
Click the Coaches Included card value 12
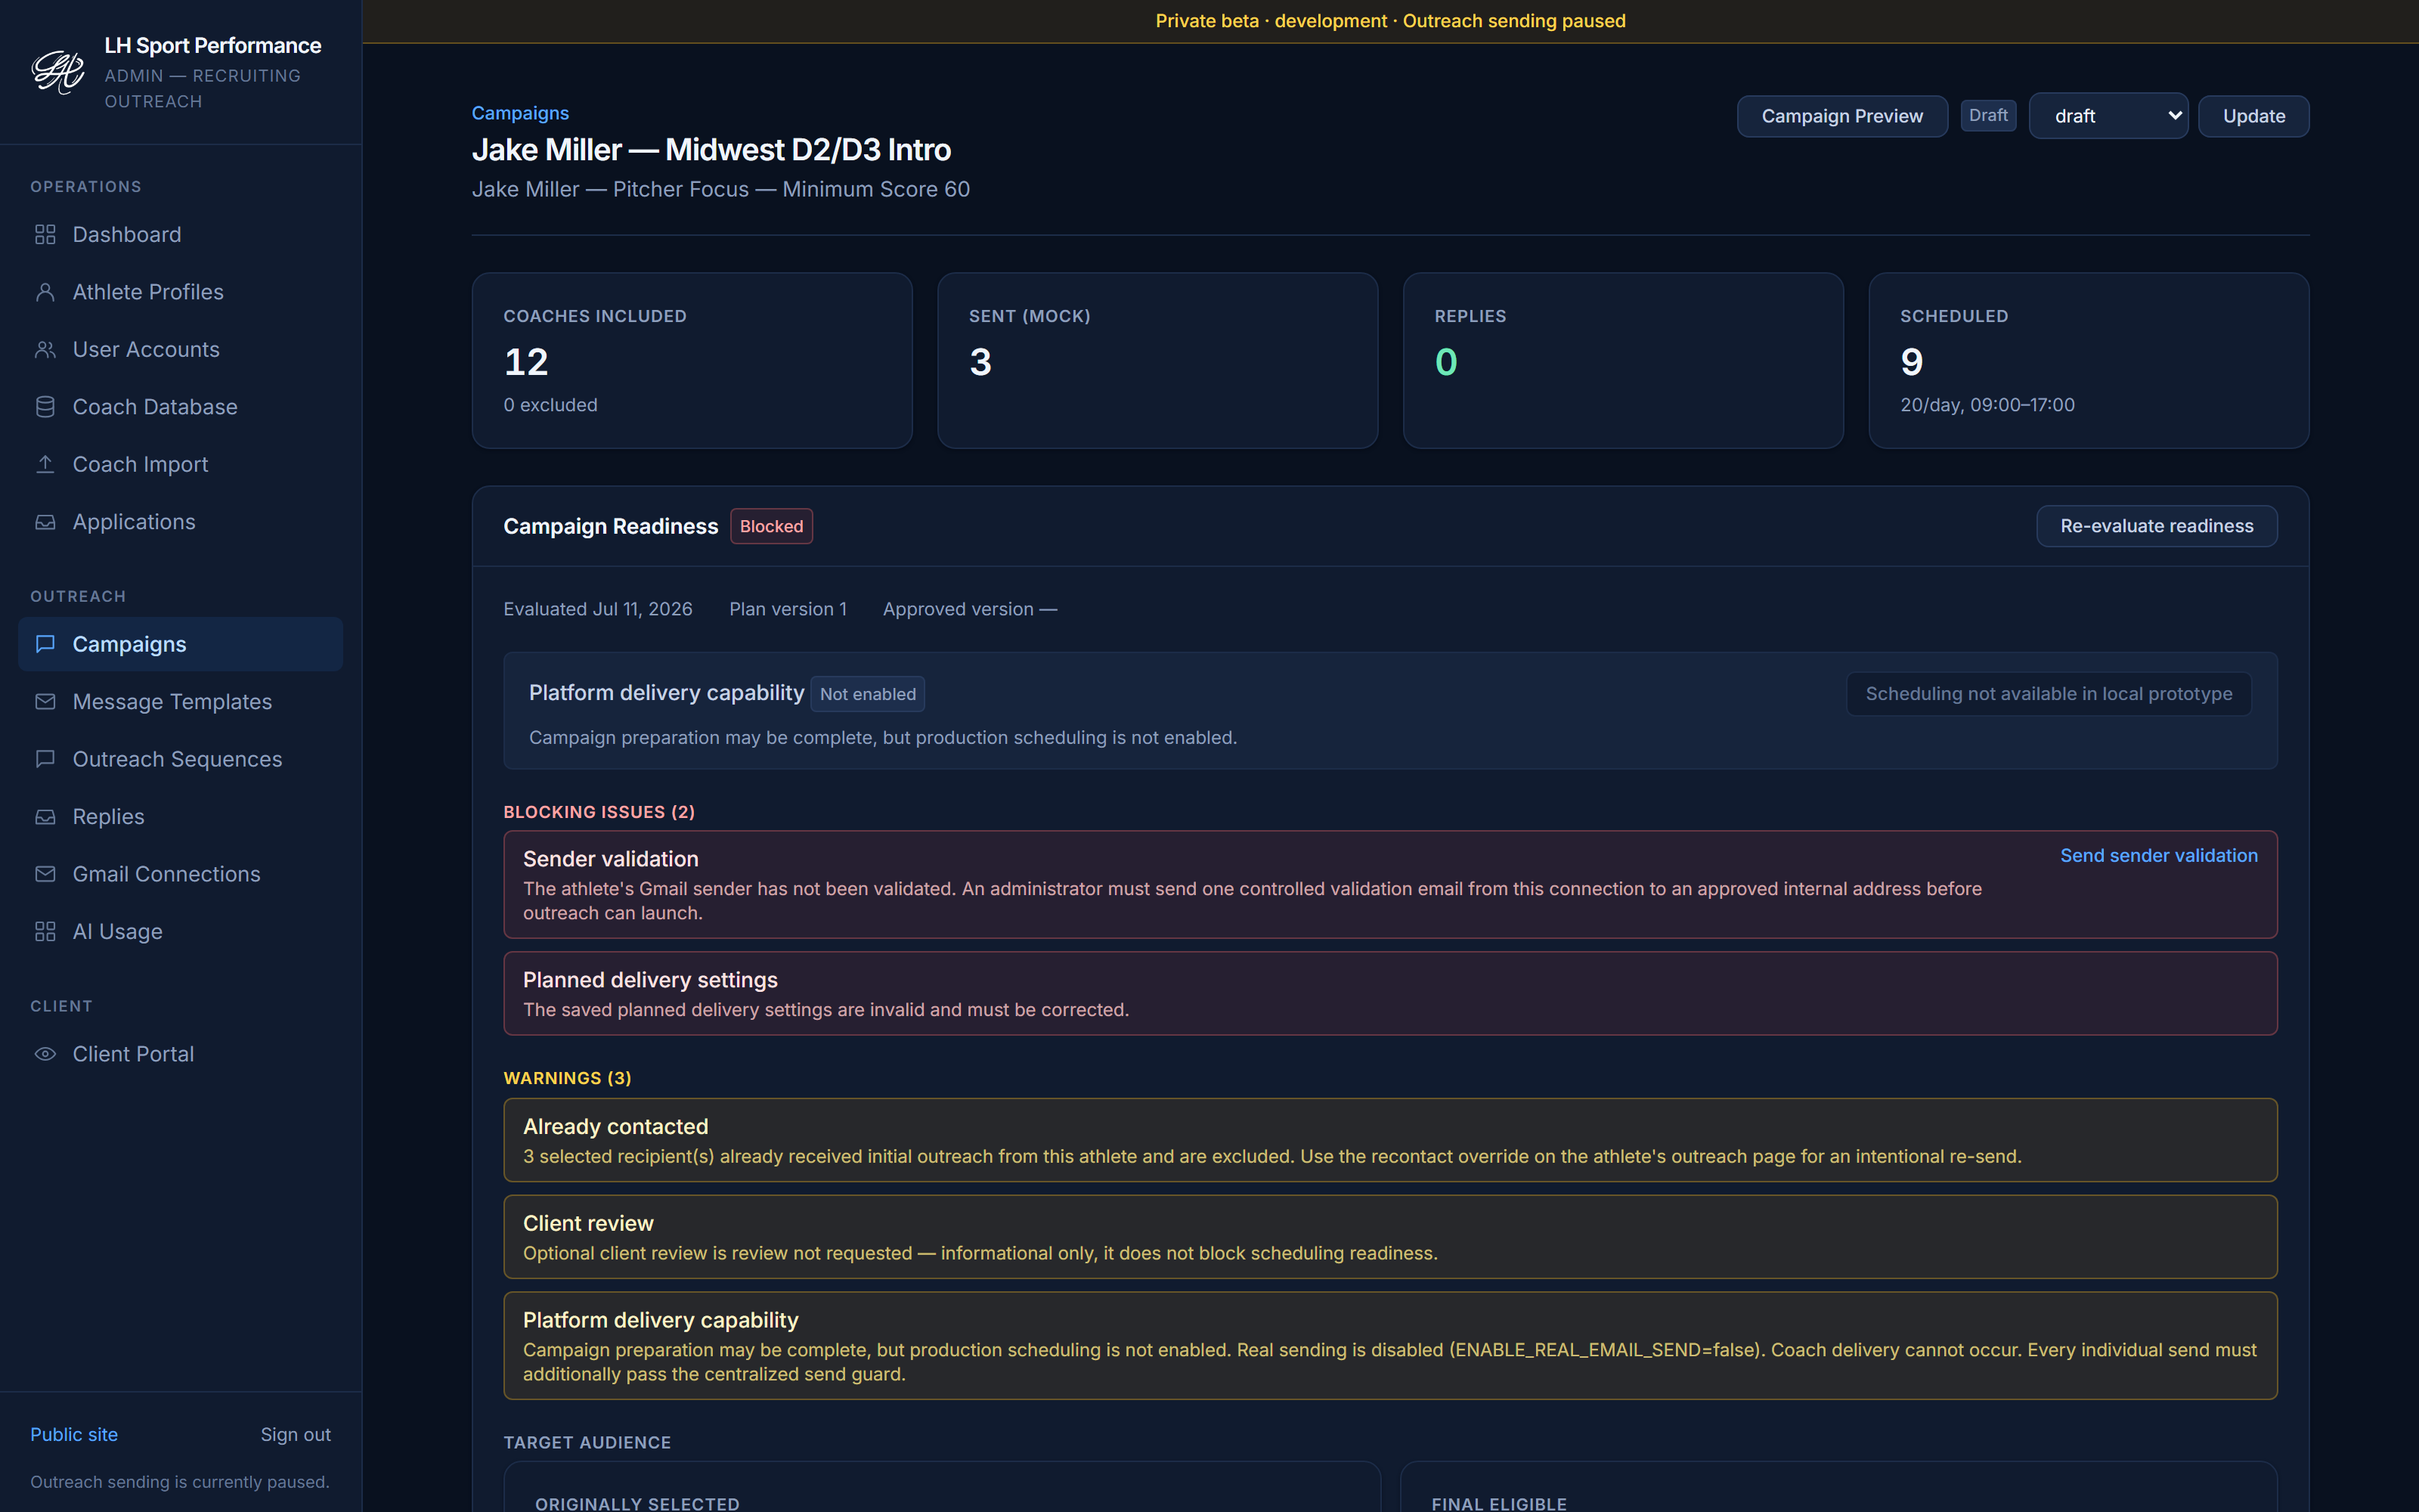click(x=526, y=361)
